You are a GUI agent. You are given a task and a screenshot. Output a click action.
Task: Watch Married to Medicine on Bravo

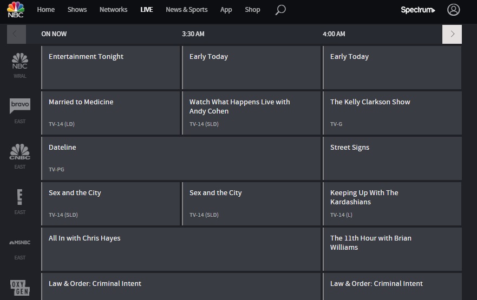click(x=111, y=113)
